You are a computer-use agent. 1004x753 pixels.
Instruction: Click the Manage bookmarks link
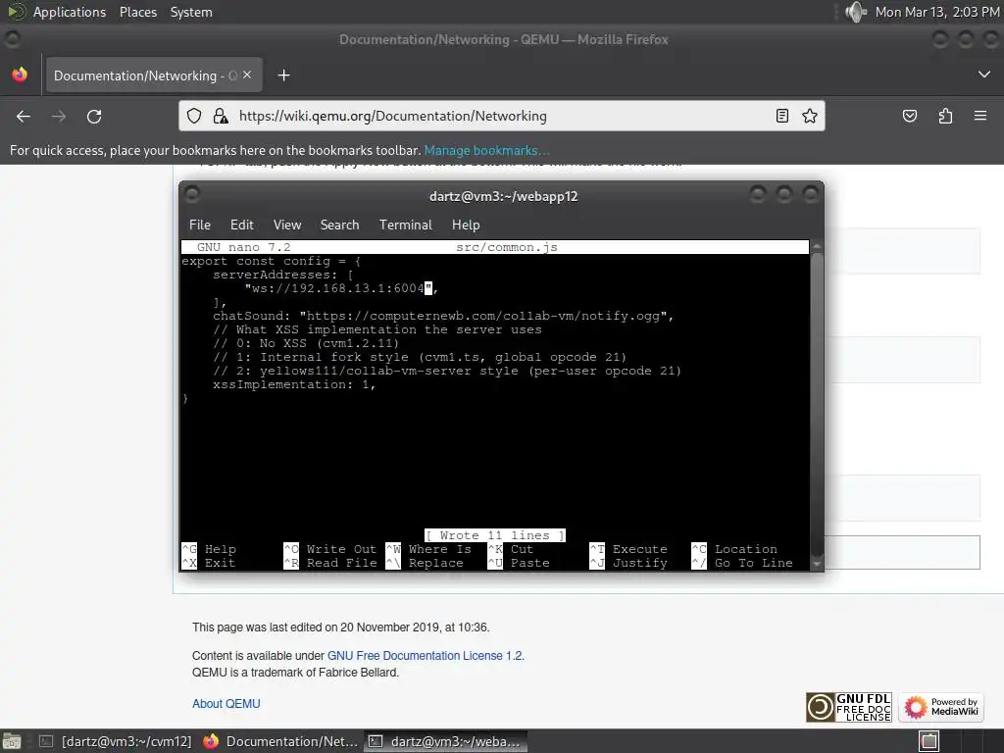[486, 150]
